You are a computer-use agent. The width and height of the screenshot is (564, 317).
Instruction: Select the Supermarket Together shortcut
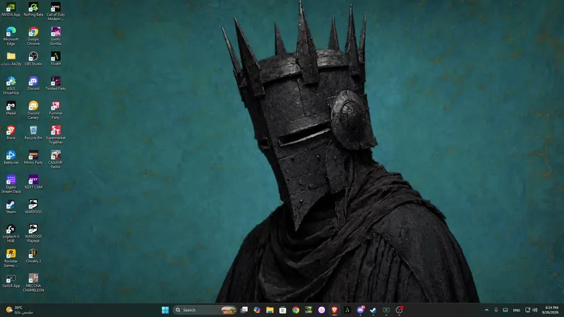56,135
